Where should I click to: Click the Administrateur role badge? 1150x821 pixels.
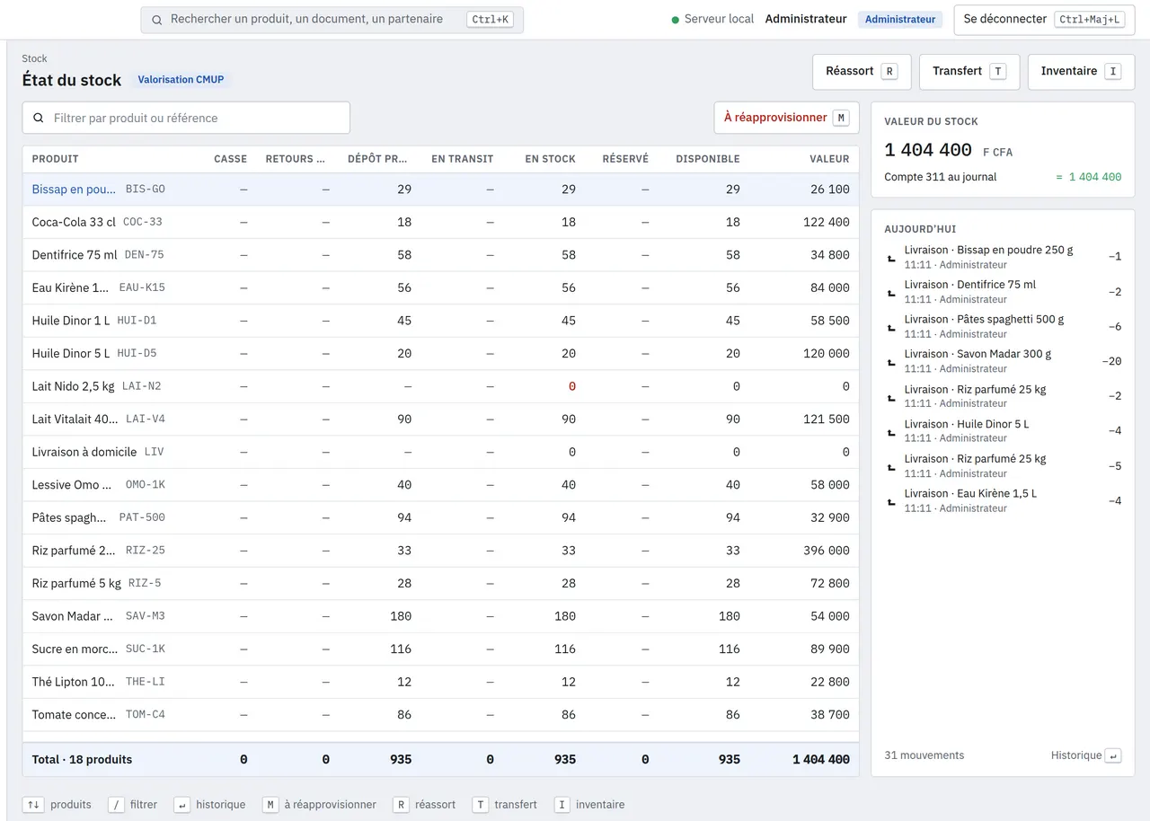click(900, 20)
